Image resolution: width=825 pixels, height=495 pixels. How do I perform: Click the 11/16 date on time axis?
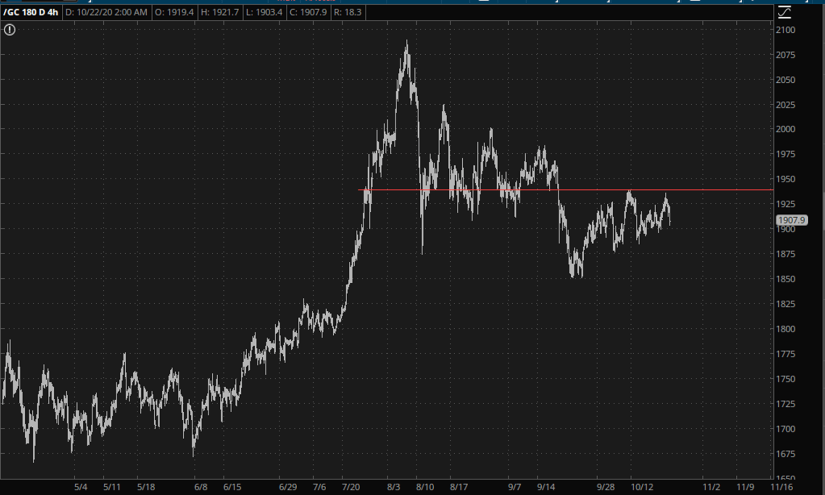781,487
